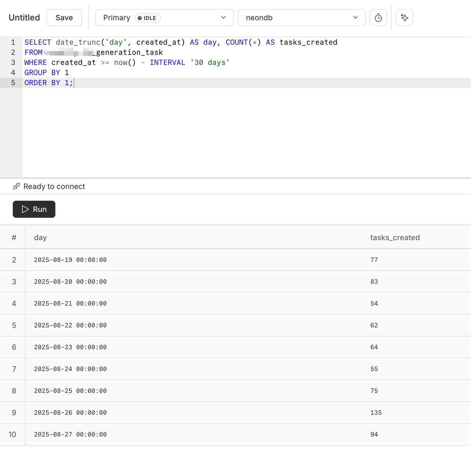Click the # row number column header
Image resolution: width=471 pixels, height=452 pixels.
point(14,238)
